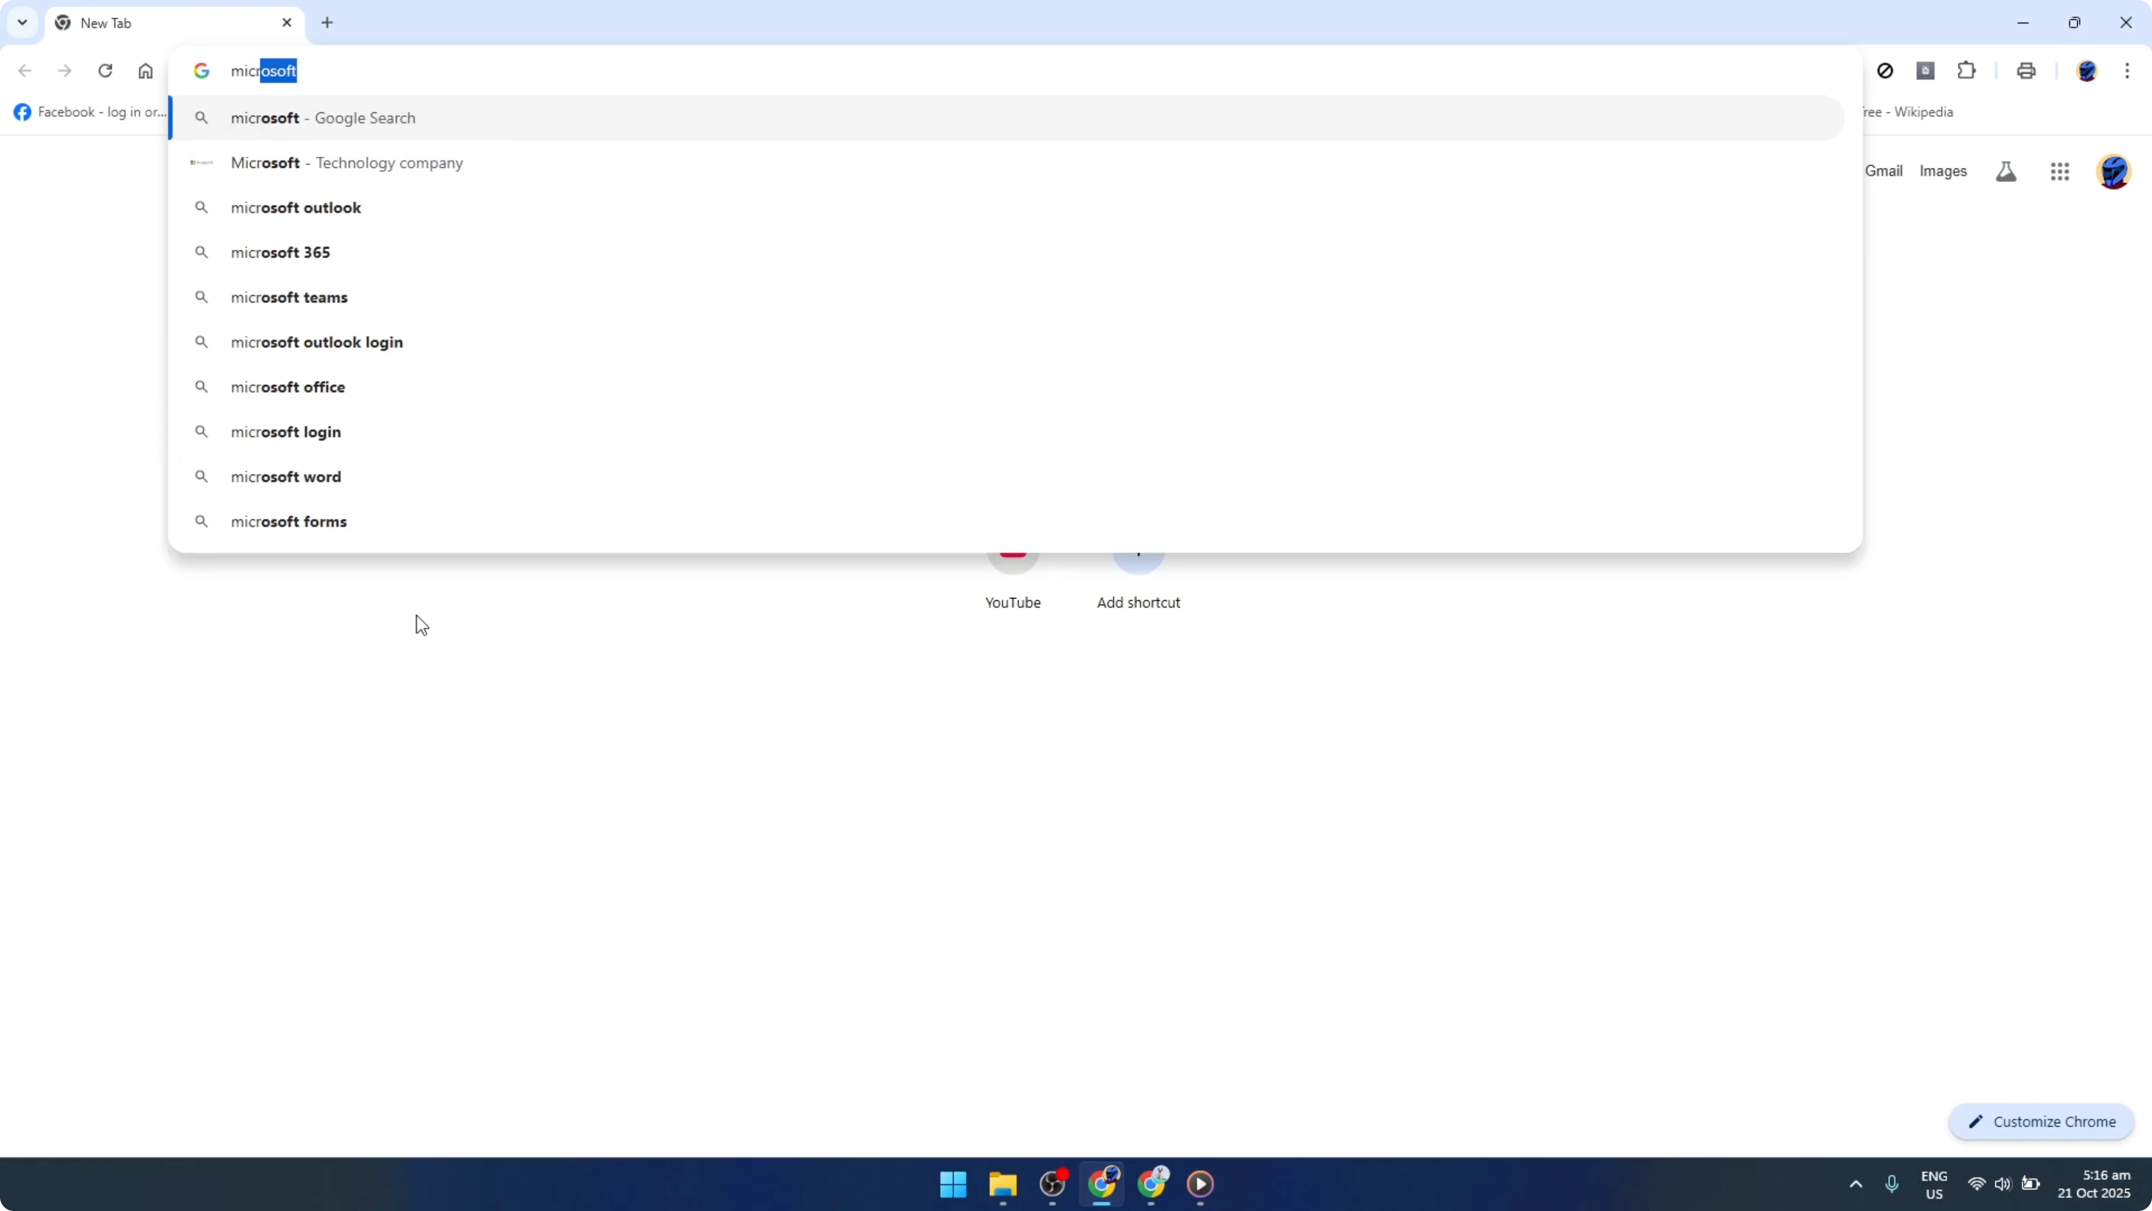Screen dimensions: 2152x1211
Task: Choose the 'microsoft word' suggestion
Action: [1006, 476]
